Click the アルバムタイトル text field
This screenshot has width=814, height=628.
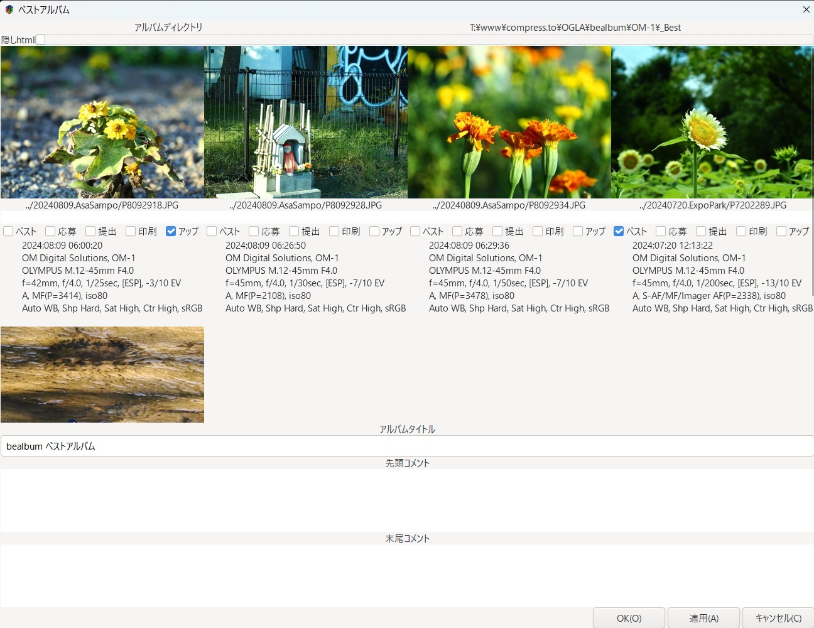point(407,446)
